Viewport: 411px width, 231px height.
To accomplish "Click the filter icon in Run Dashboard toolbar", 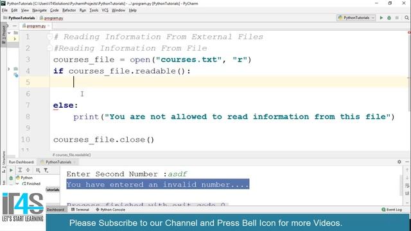I will [46, 170].
